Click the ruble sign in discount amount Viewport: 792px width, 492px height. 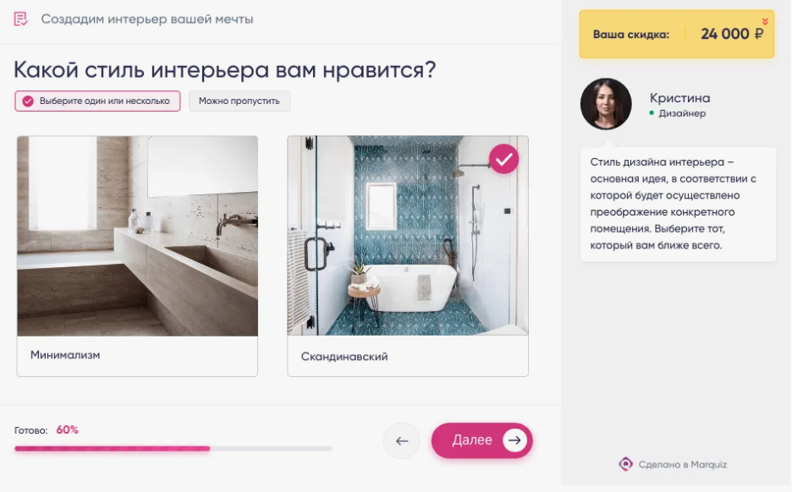pyautogui.click(x=759, y=34)
